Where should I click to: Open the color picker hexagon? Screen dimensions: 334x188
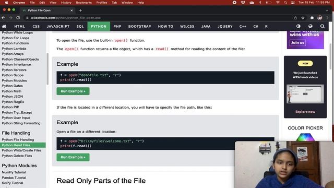point(305,137)
